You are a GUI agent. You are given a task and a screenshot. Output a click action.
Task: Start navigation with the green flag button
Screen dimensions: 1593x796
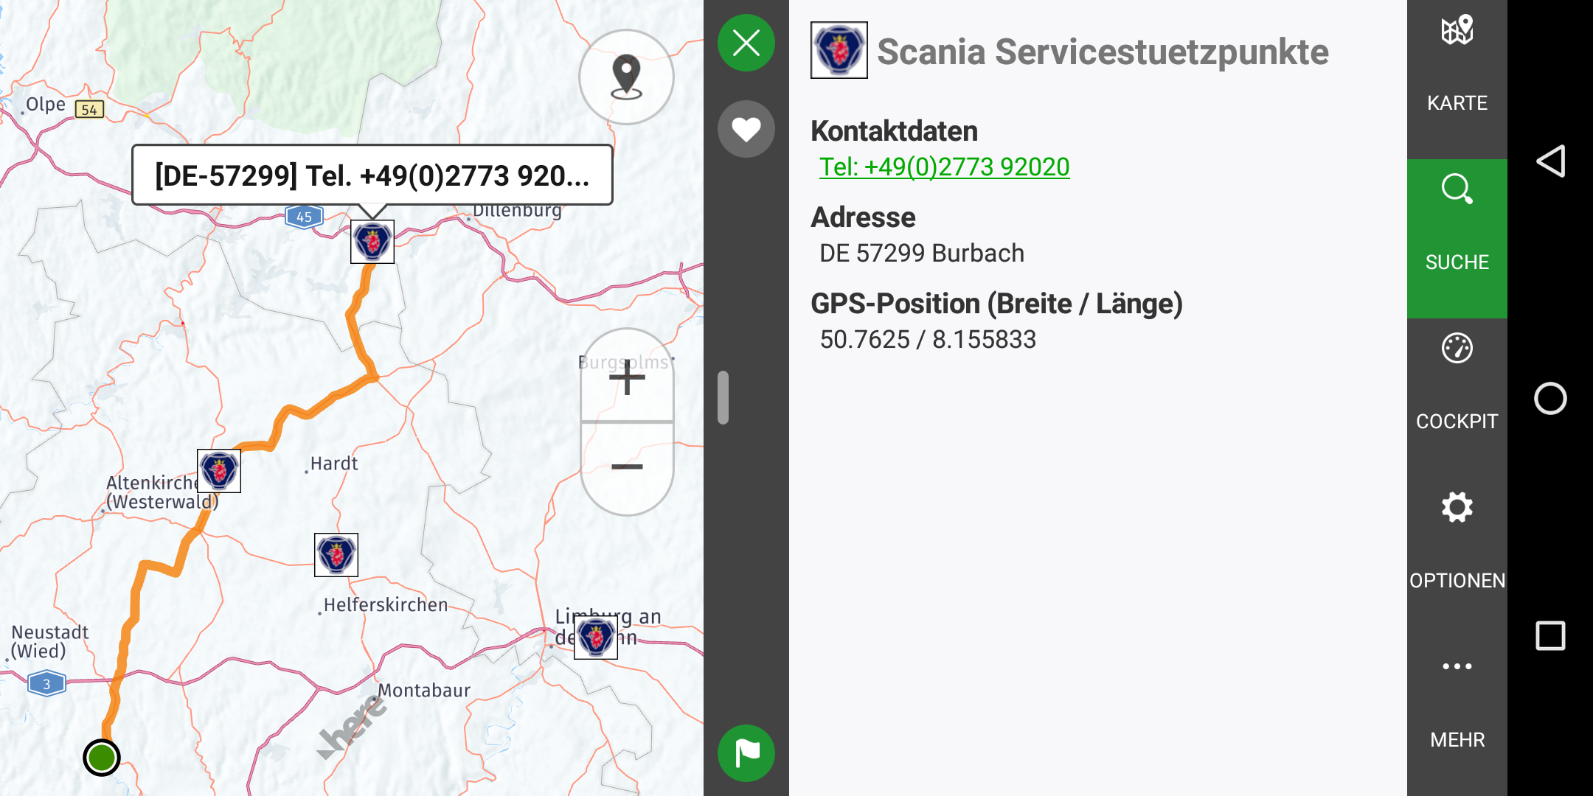(x=746, y=753)
